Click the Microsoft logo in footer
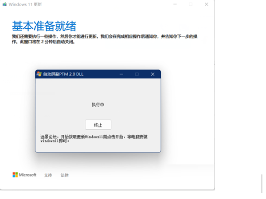266x199 pixels. pyautogui.click(x=24, y=175)
